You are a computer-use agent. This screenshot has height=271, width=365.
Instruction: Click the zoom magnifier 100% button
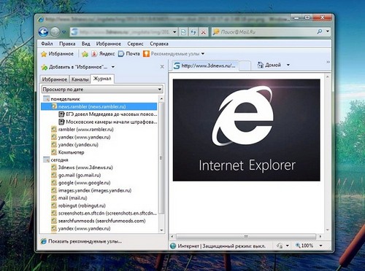tap(304, 246)
